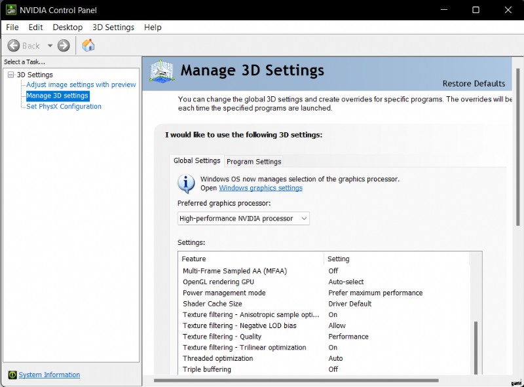Collapse the 3D Settings tree node

pos(11,75)
